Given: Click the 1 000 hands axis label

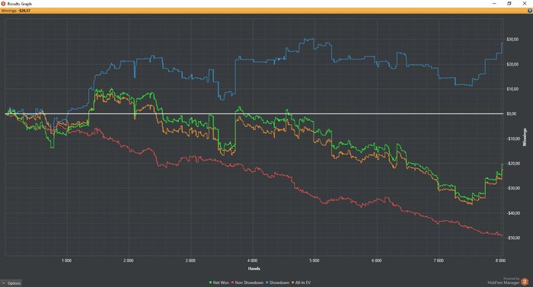Looking at the screenshot, I should pyautogui.click(x=67, y=261).
